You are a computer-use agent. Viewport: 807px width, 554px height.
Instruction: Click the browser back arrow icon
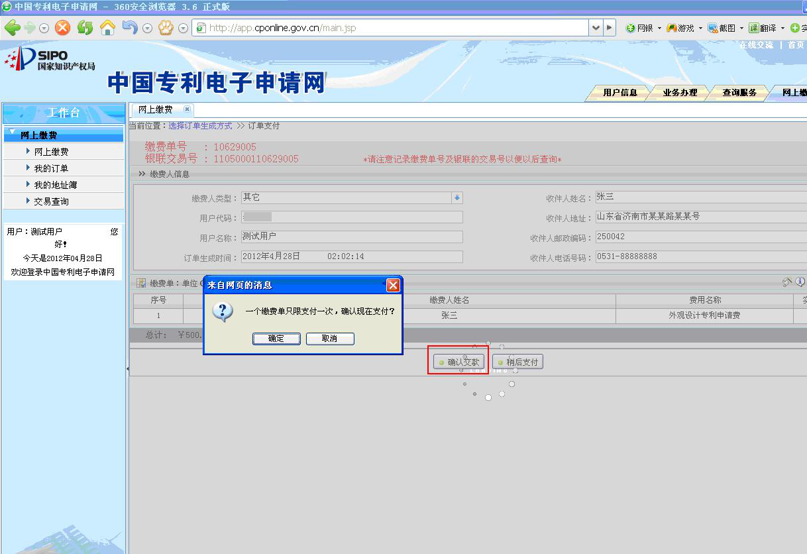[x=12, y=28]
